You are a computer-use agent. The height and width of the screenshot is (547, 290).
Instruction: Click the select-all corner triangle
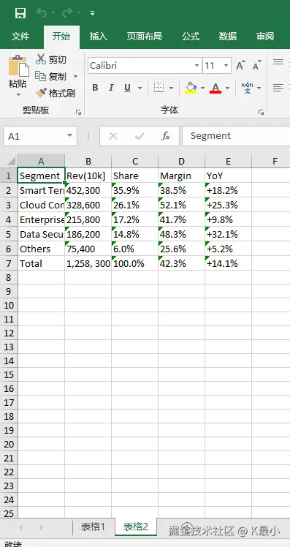(10, 161)
